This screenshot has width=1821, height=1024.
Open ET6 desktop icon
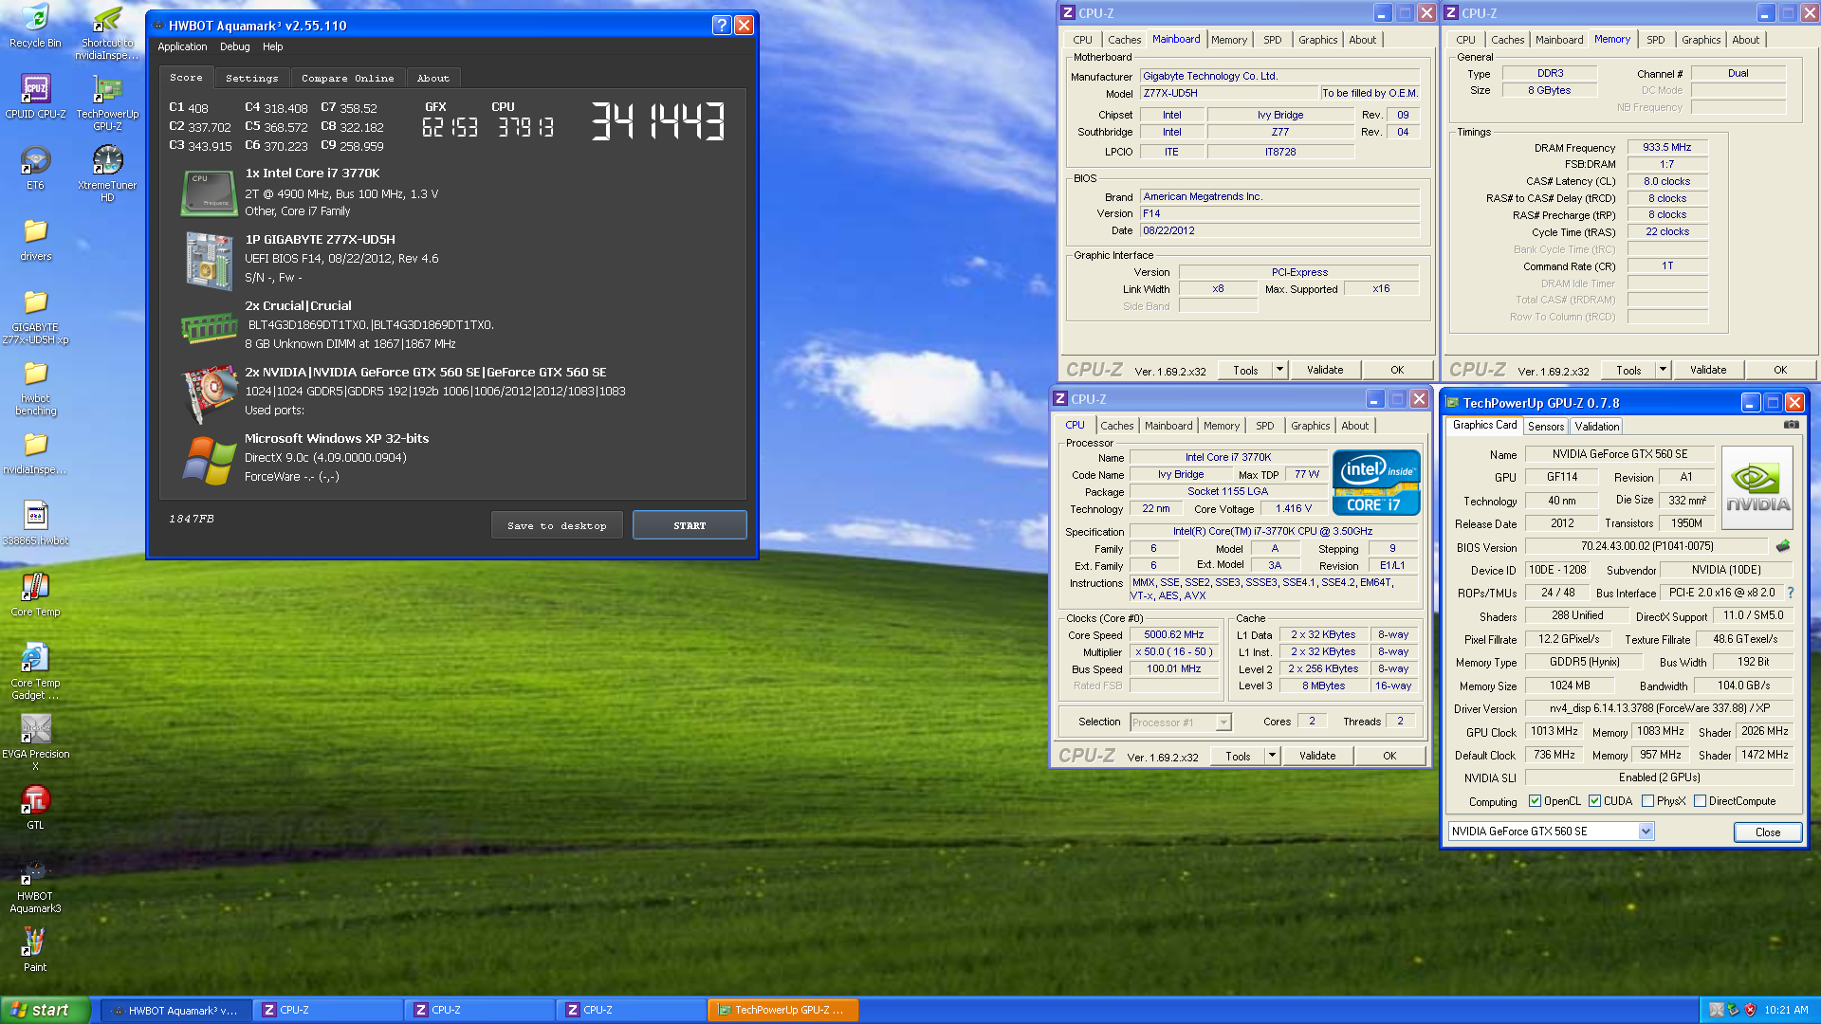click(35, 168)
